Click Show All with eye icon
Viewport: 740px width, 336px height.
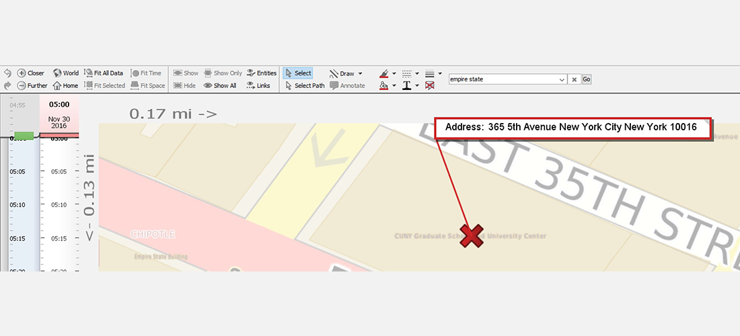pyautogui.click(x=220, y=85)
